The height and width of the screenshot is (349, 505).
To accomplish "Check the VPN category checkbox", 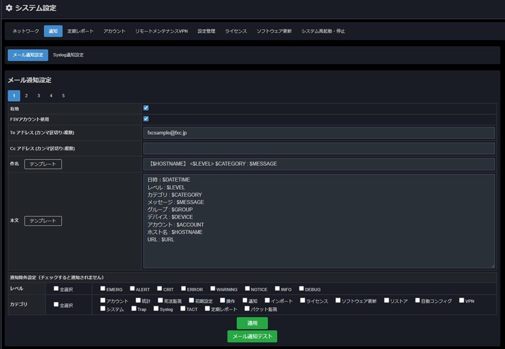I will point(461,301).
